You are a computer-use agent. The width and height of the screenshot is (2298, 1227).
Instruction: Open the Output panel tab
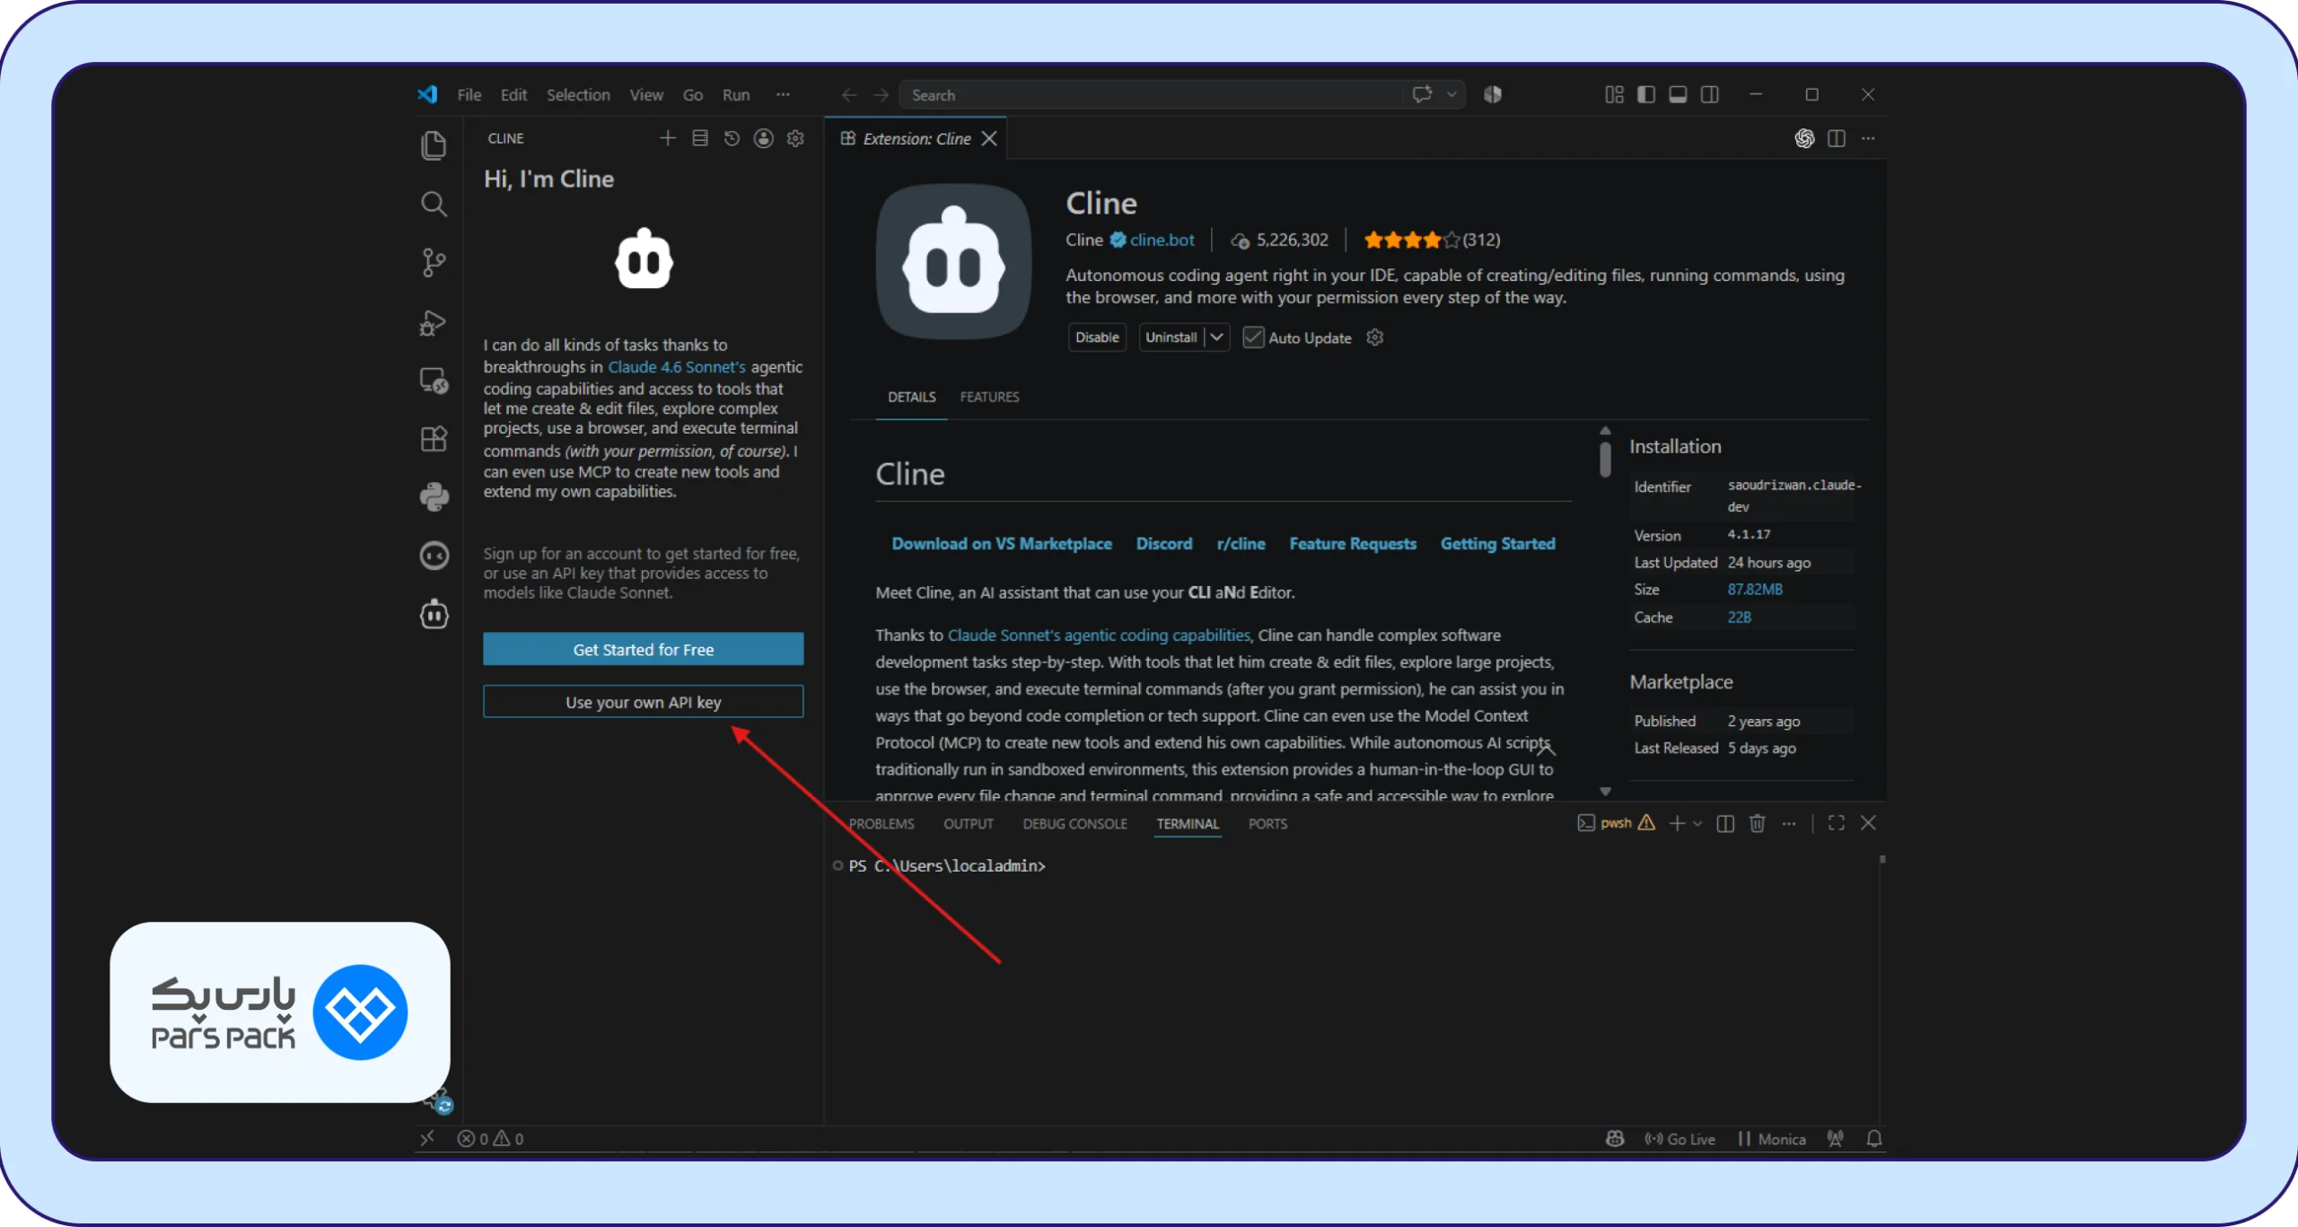(969, 824)
